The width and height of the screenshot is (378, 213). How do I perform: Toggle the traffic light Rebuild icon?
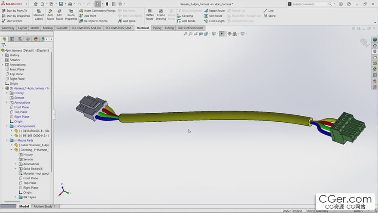[107, 4]
